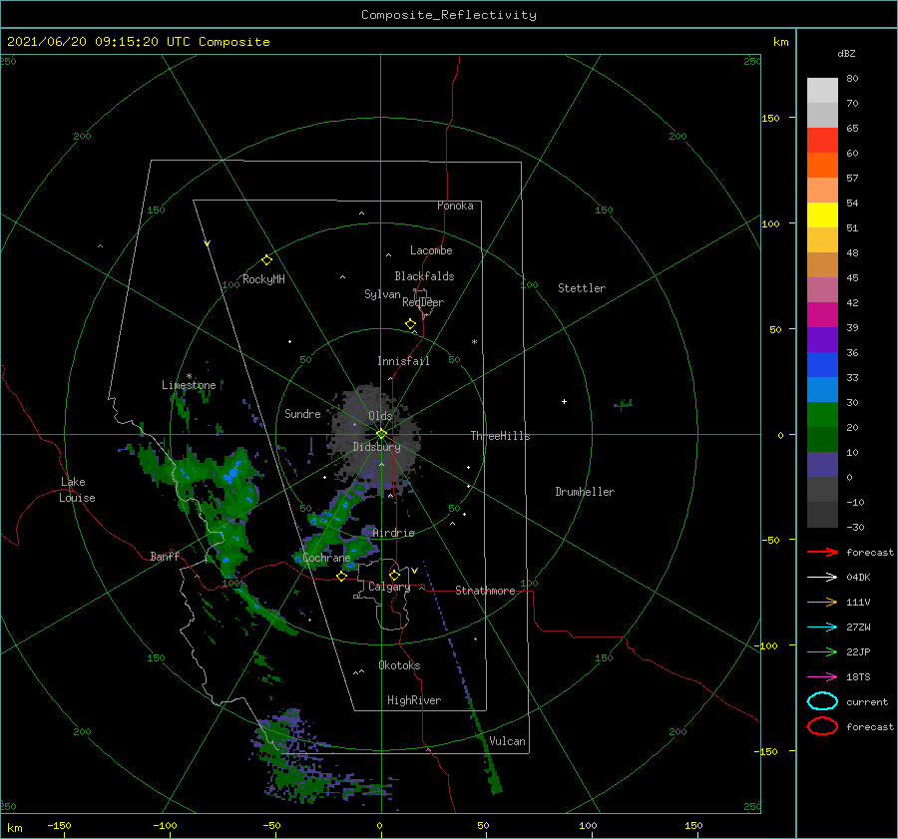Image resolution: width=898 pixels, height=839 pixels.
Task: Click the white 04DK arrow icon
Action: 822,577
